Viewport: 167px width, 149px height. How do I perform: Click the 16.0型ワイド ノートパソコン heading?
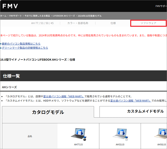38,59
